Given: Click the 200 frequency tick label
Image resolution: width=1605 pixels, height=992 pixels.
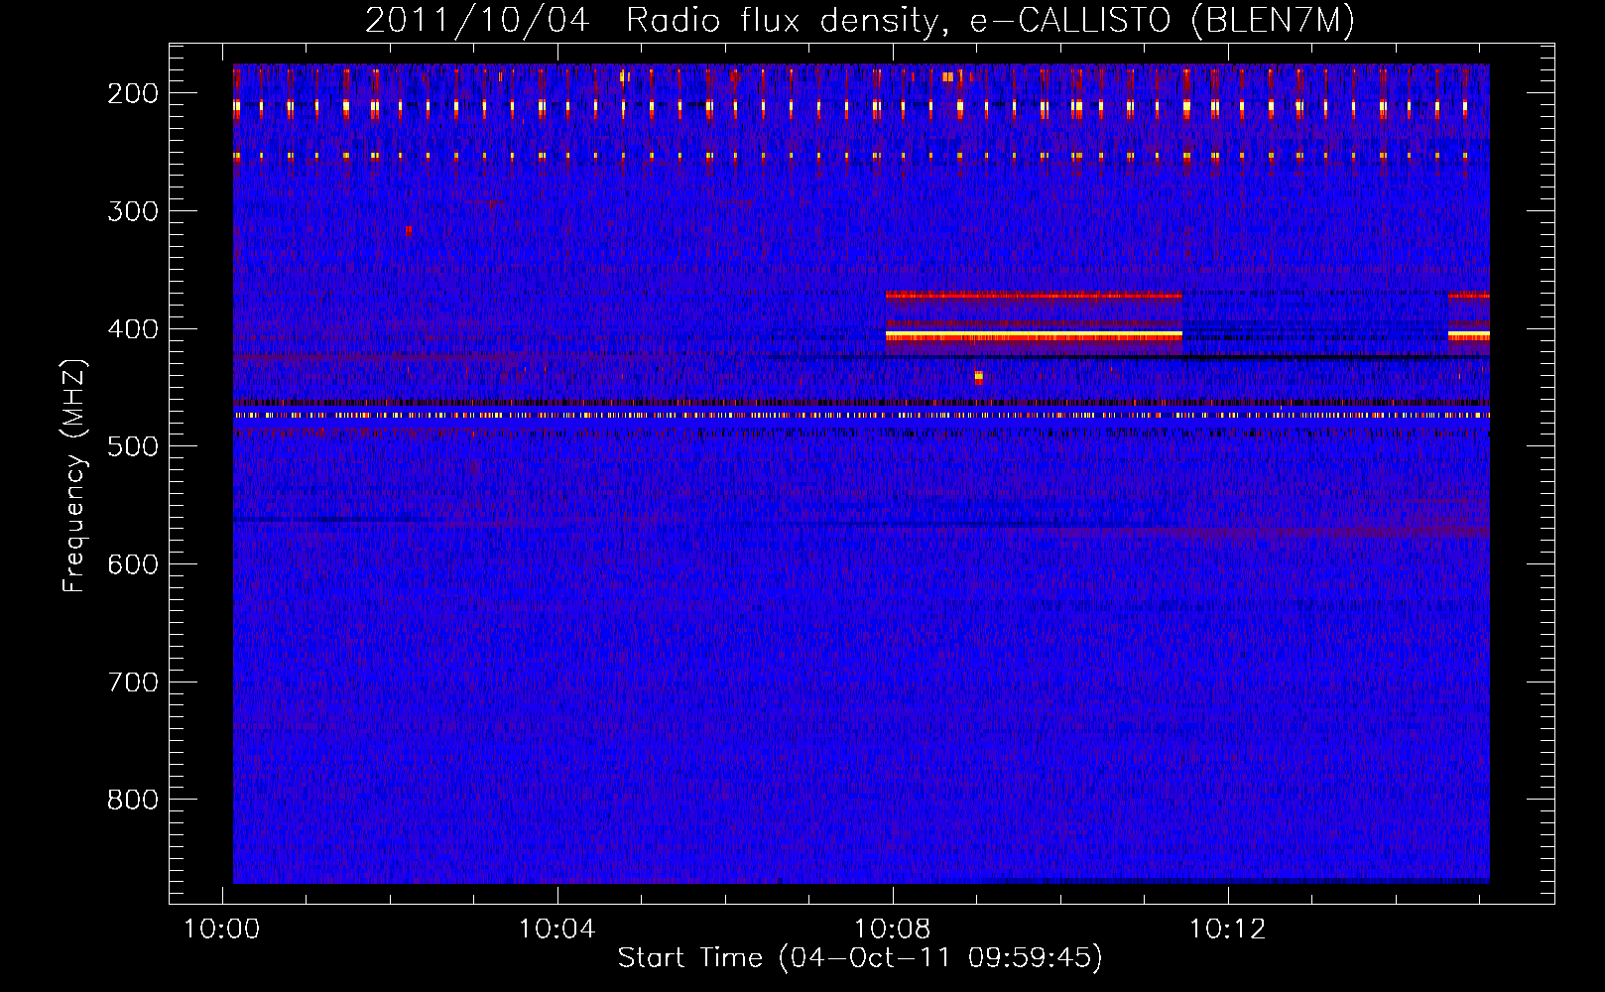Looking at the screenshot, I should [133, 93].
